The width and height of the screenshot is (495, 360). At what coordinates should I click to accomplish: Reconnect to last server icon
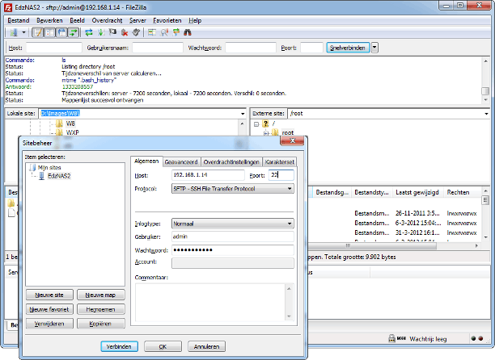(136, 32)
